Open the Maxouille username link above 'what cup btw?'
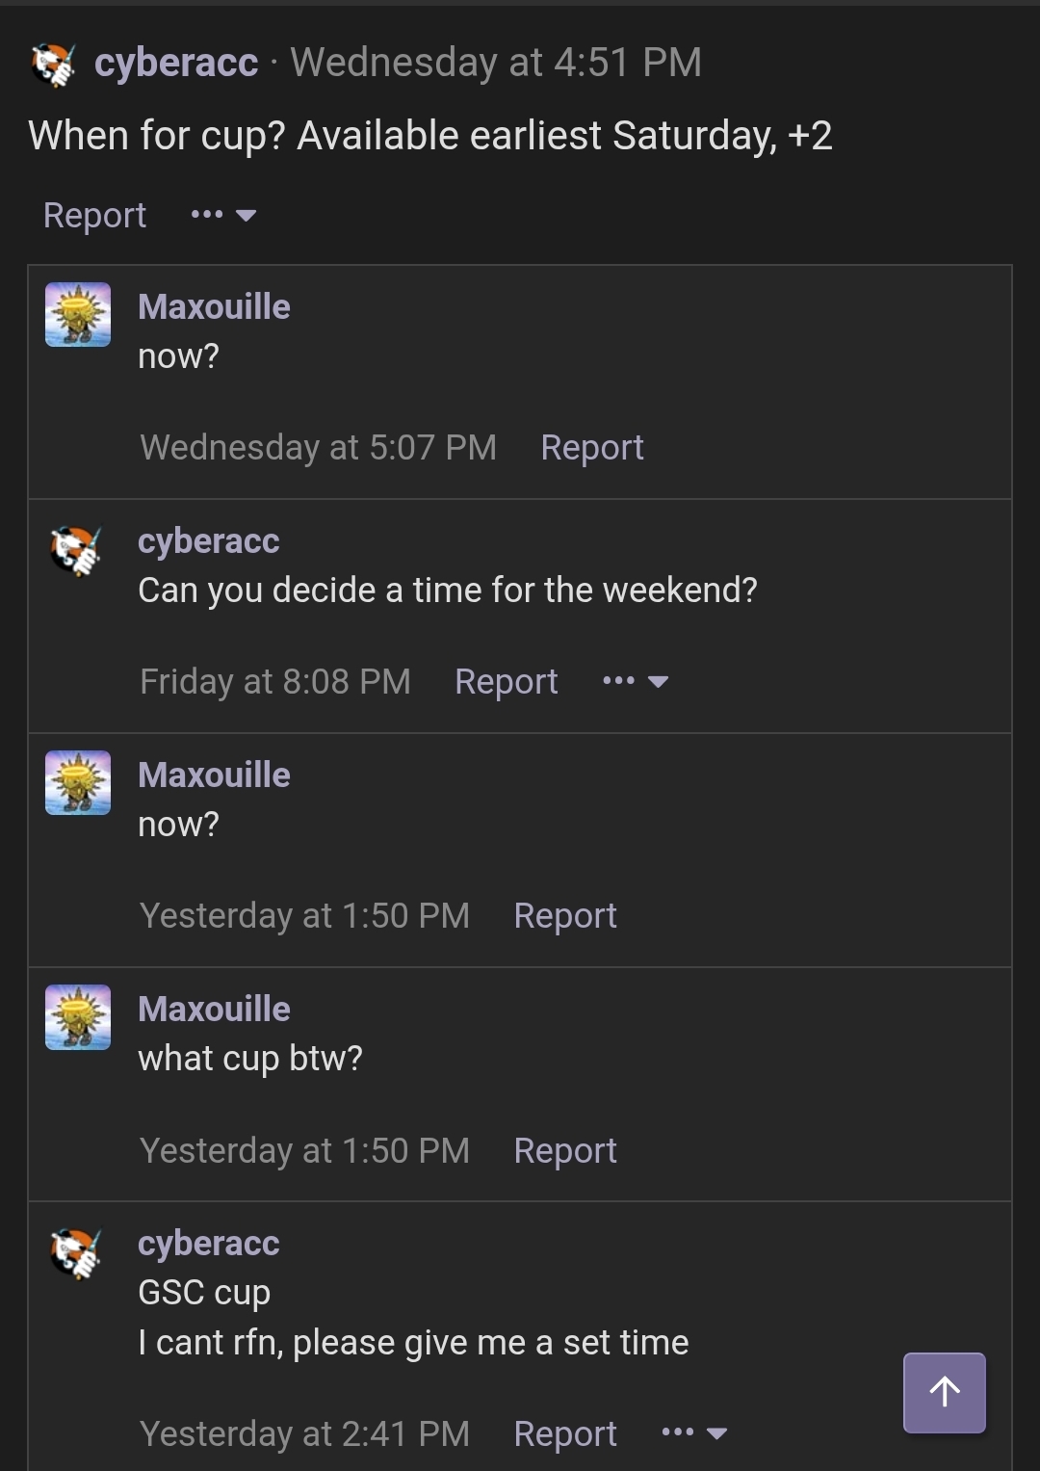The image size is (1040, 1471). point(214,1010)
